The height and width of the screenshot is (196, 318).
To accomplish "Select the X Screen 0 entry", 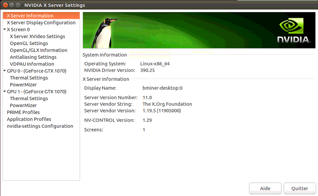I will pos(18,30).
